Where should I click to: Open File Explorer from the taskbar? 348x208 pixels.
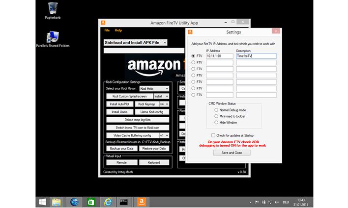[x=57, y=202]
